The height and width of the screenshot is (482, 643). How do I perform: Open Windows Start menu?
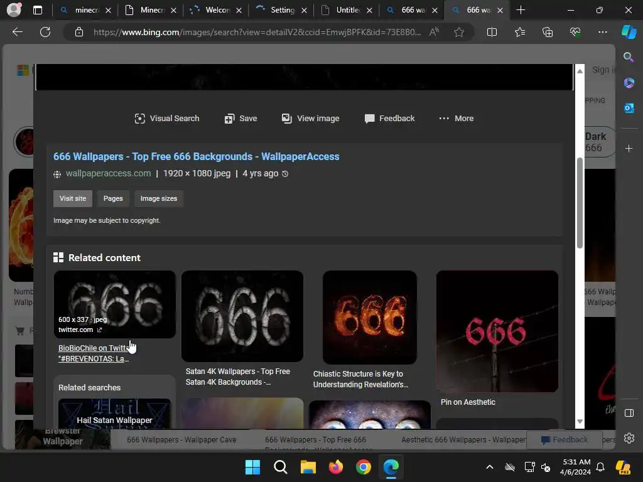252,467
